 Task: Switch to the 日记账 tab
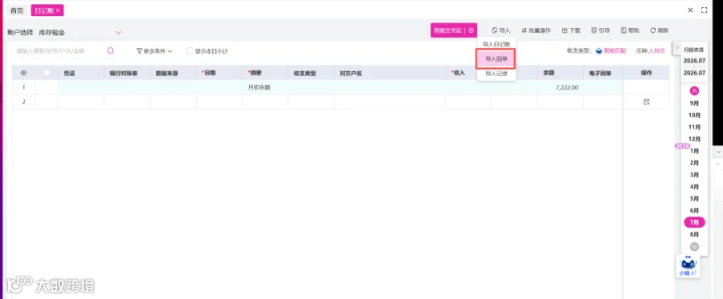coord(44,10)
